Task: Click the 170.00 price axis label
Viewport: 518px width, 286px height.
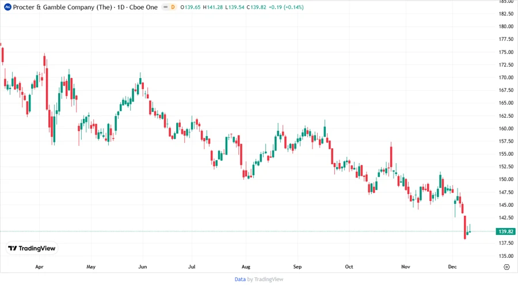Action: (506, 78)
